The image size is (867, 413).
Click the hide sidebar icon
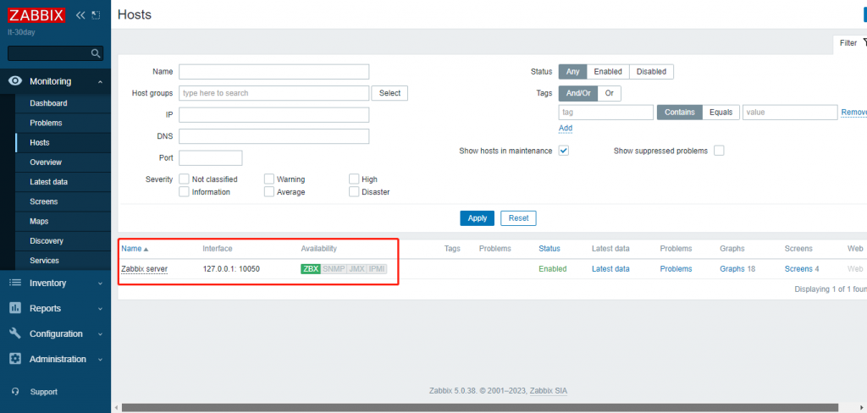click(x=96, y=15)
